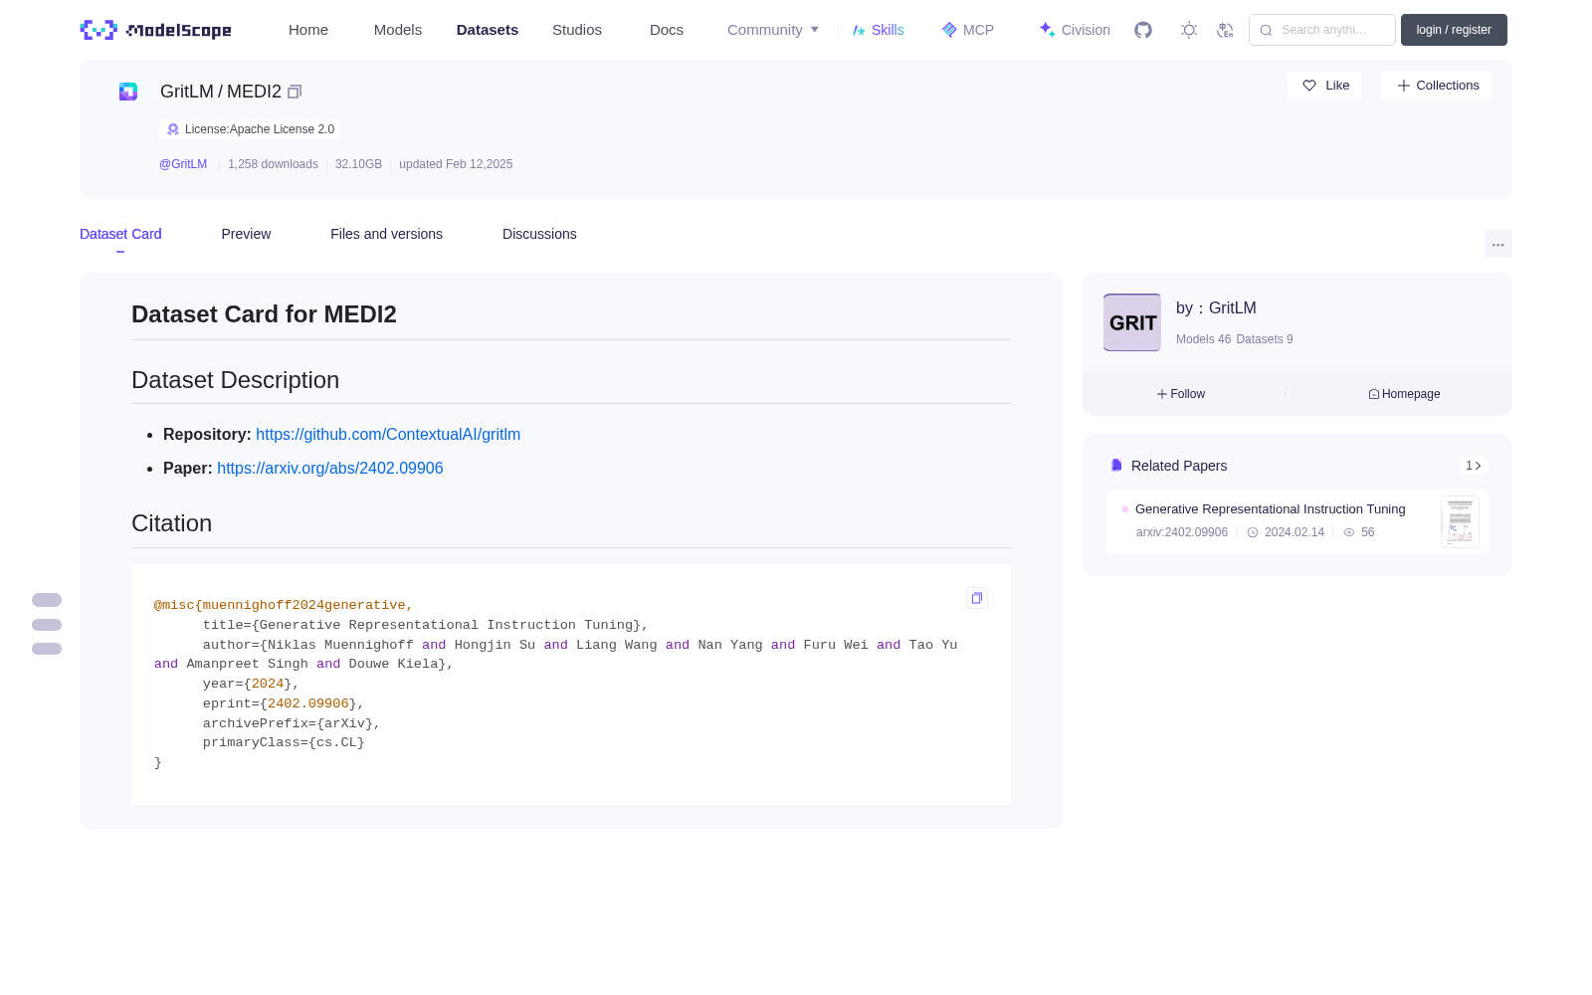Image resolution: width=1592 pixels, height=995 pixels.
Task: Click the Models 46 count
Action: pyautogui.click(x=1203, y=339)
